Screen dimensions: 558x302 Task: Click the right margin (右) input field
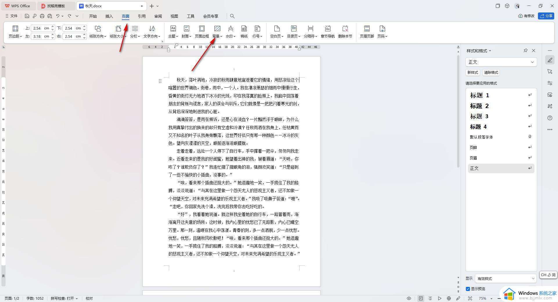(72, 36)
